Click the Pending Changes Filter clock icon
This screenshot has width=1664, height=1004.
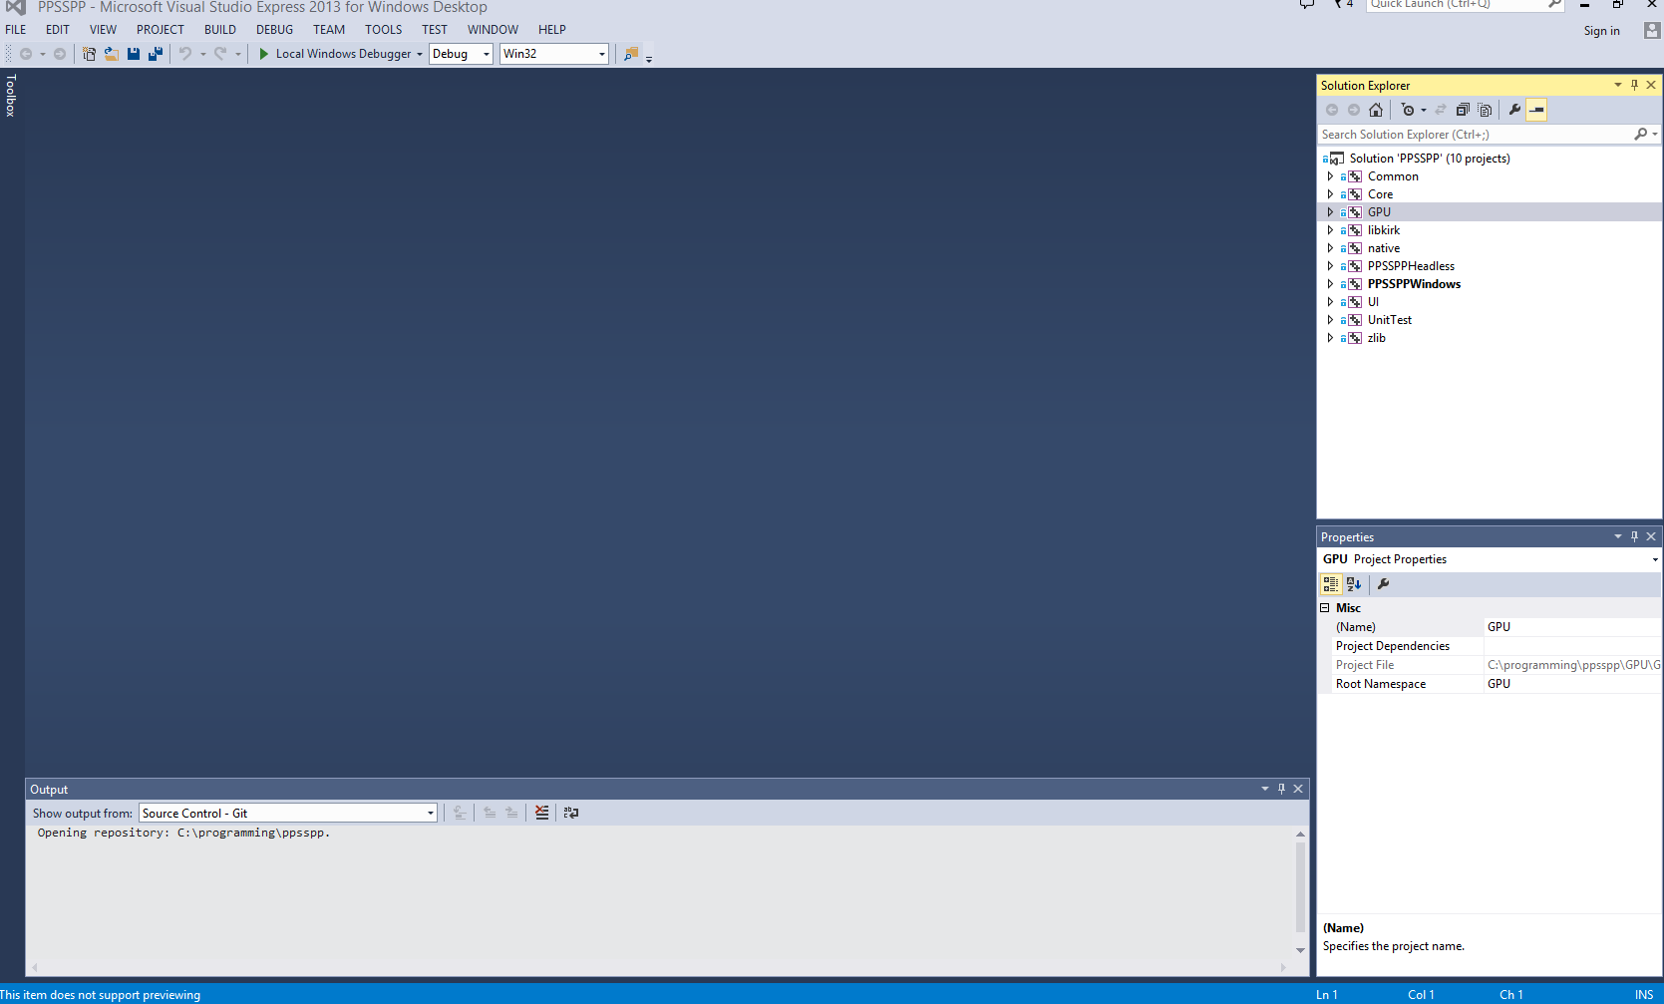[x=1408, y=110]
